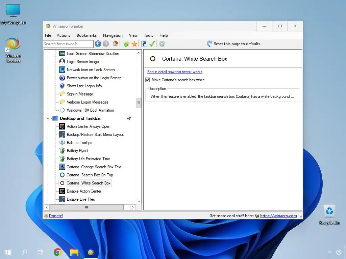Viewport: 346px width, 259px height.
Task: Open settings gear in Winaero toolbar
Action: tap(162, 44)
